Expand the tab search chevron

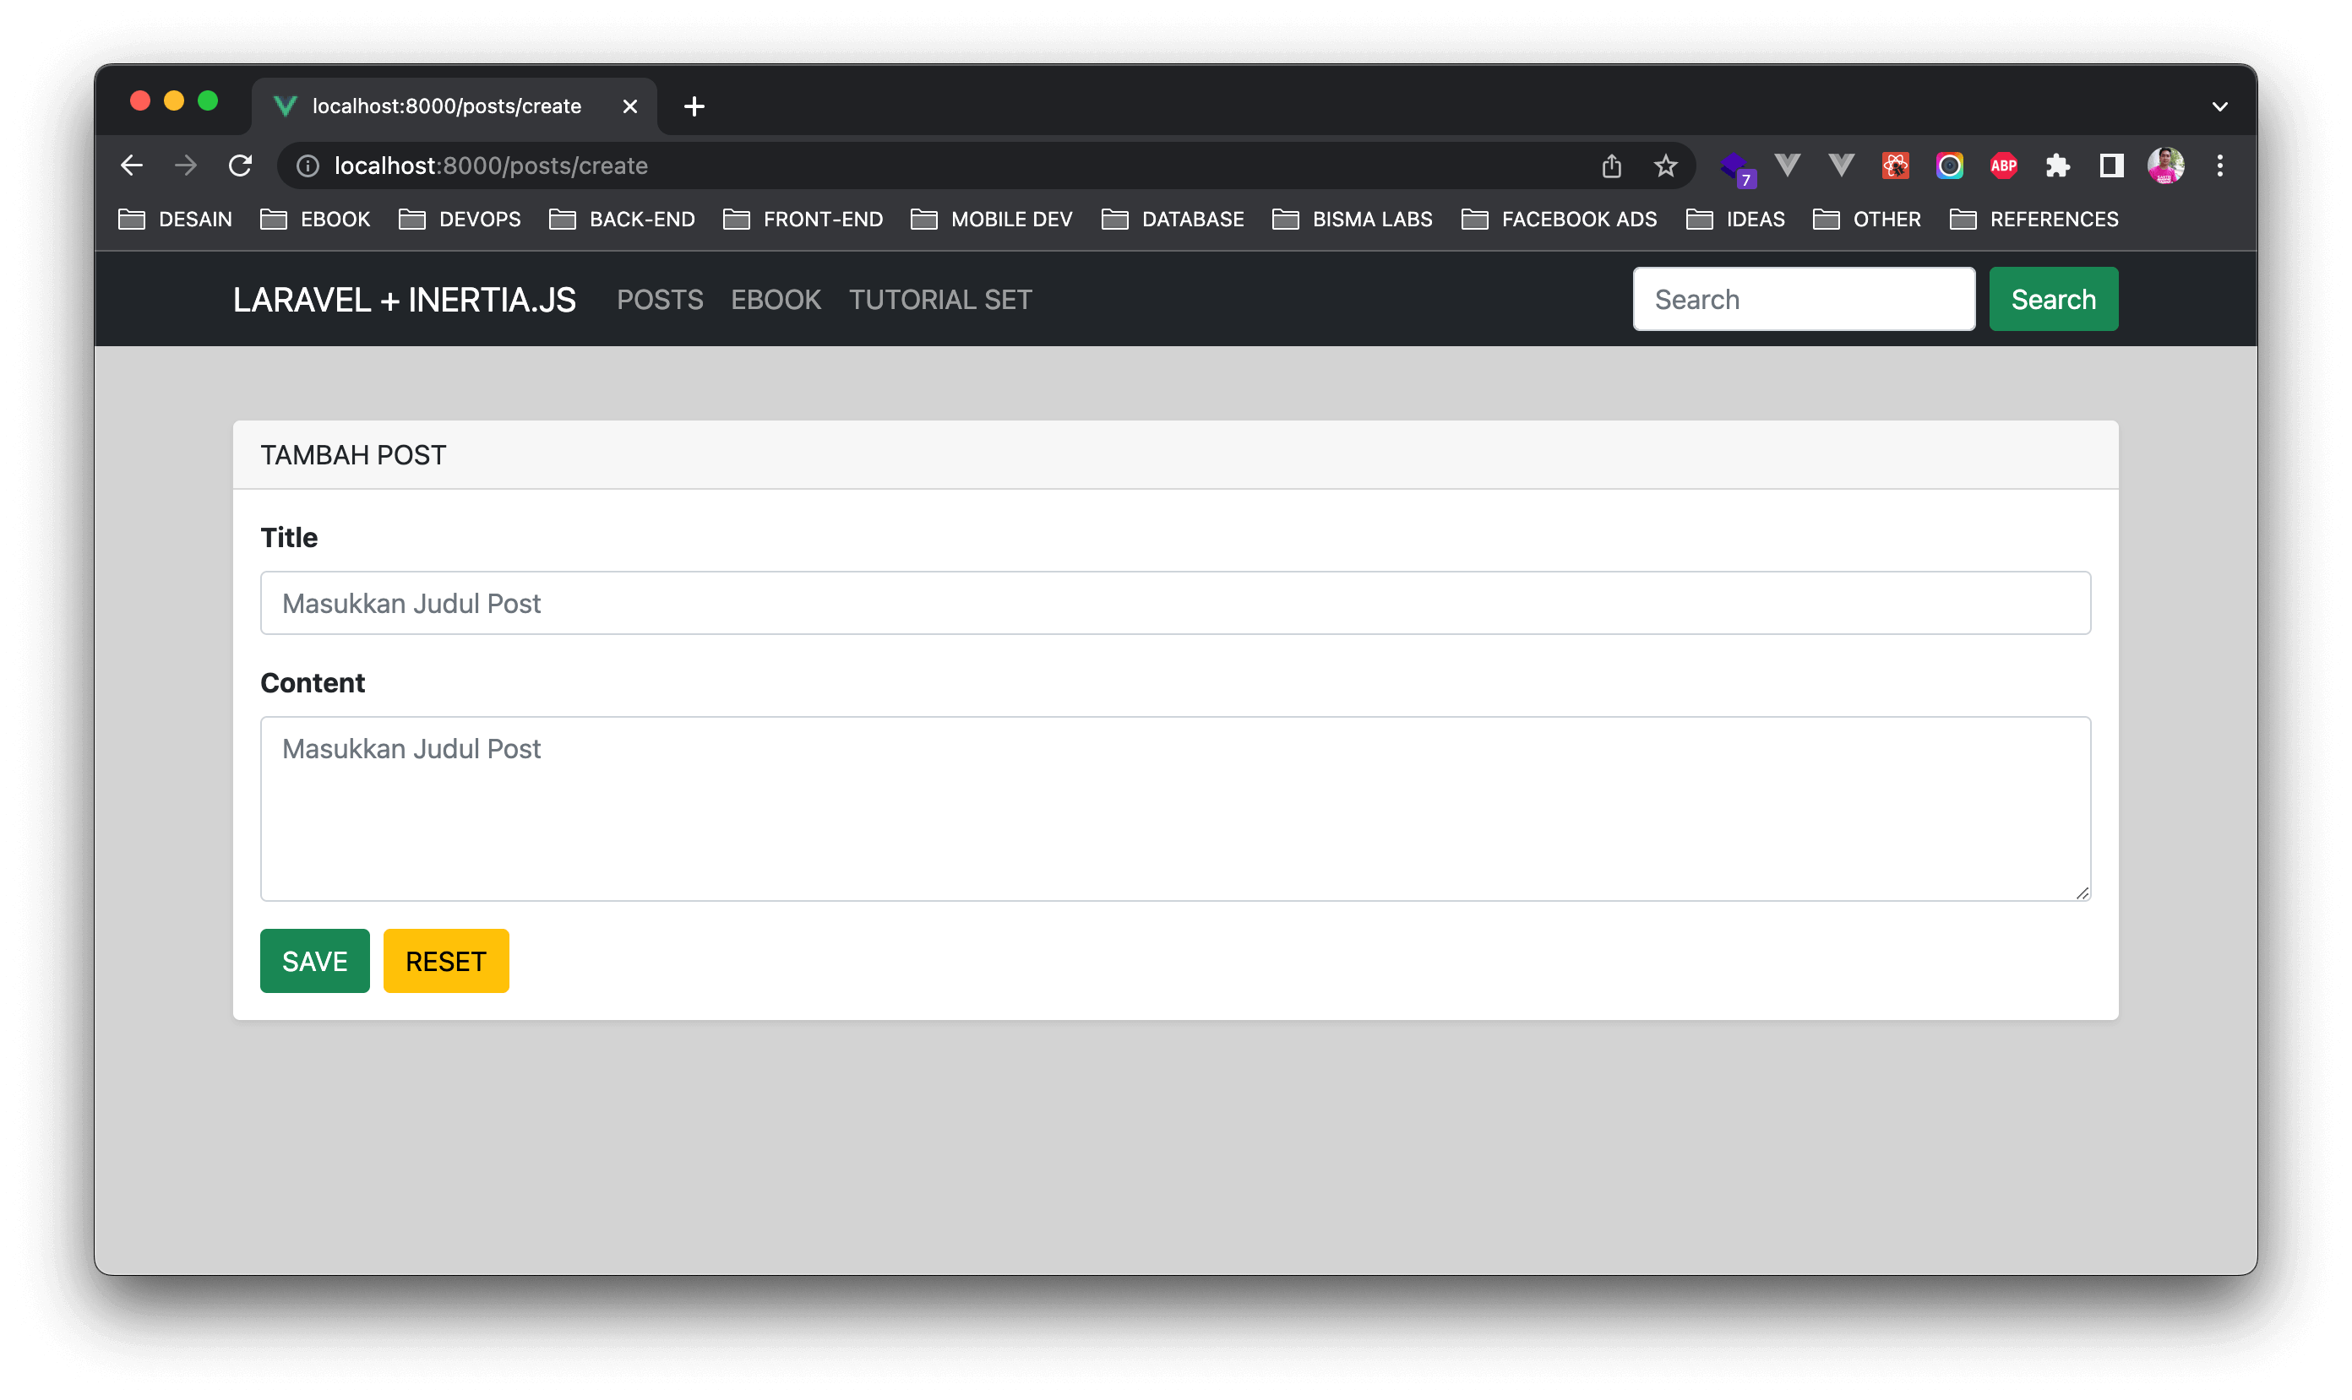pos(2220,106)
